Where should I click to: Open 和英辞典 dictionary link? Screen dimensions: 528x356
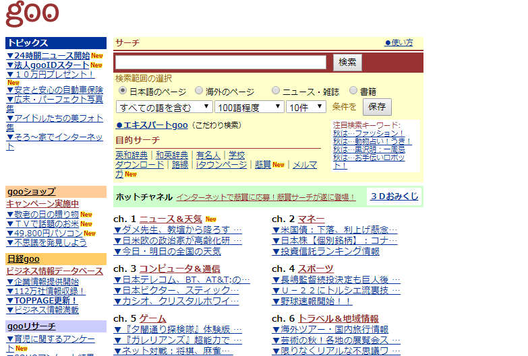pyautogui.click(x=172, y=155)
